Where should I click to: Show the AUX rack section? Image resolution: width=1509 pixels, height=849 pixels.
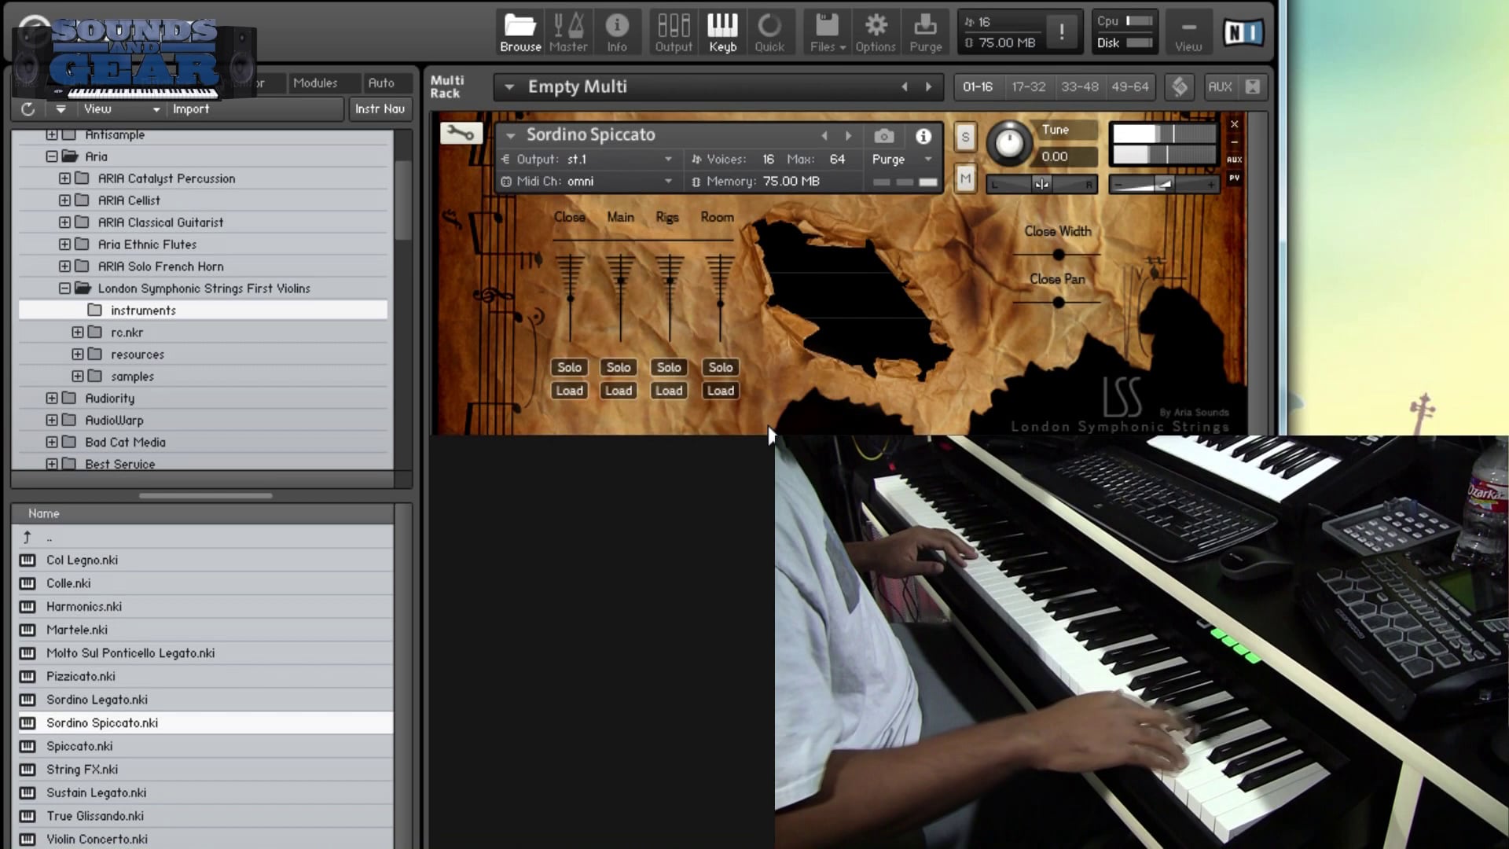[1220, 86]
